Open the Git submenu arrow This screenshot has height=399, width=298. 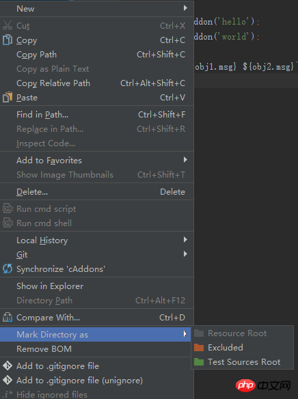coord(185,254)
